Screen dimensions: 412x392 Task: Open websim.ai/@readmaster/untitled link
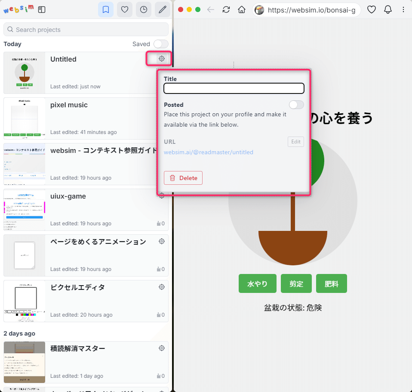(208, 152)
